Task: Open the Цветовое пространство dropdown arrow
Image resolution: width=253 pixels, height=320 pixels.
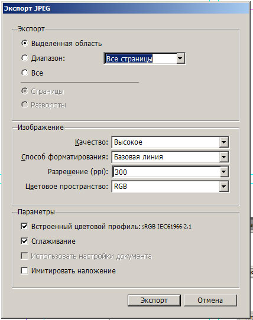Action: 224,187
